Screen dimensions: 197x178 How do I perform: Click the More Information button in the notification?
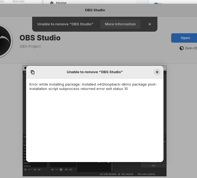click(x=120, y=24)
